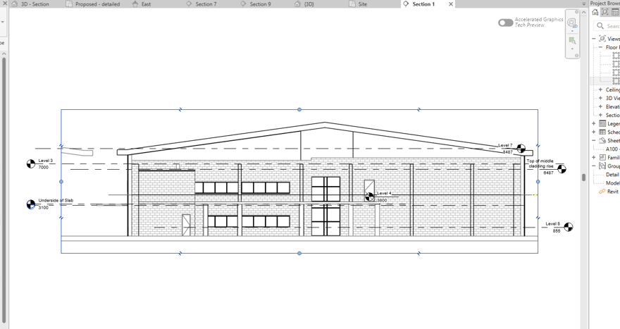The width and height of the screenshot is (620, 329).
Task: Select the first floor plan icon
Action: (x=616, y=56)
